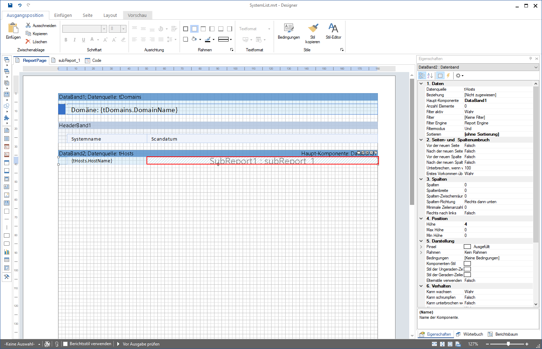Viewport: 542px width, 349px height.
Task: Click the Komponenten-Stil swatch box
Action: tap(467, 264)
